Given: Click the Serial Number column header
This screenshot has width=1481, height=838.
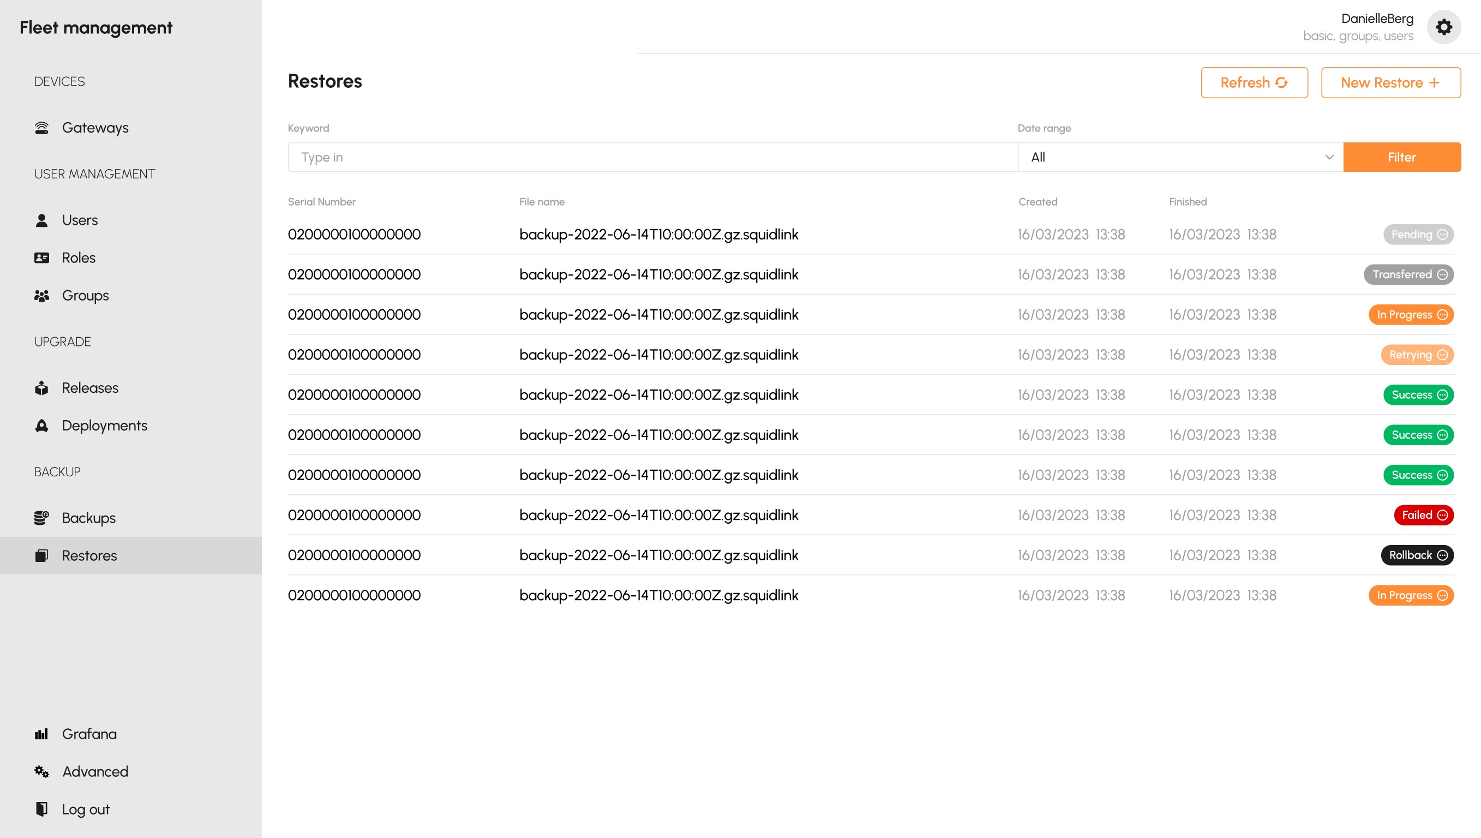Looking at the screenshot, I should point(322,202).
